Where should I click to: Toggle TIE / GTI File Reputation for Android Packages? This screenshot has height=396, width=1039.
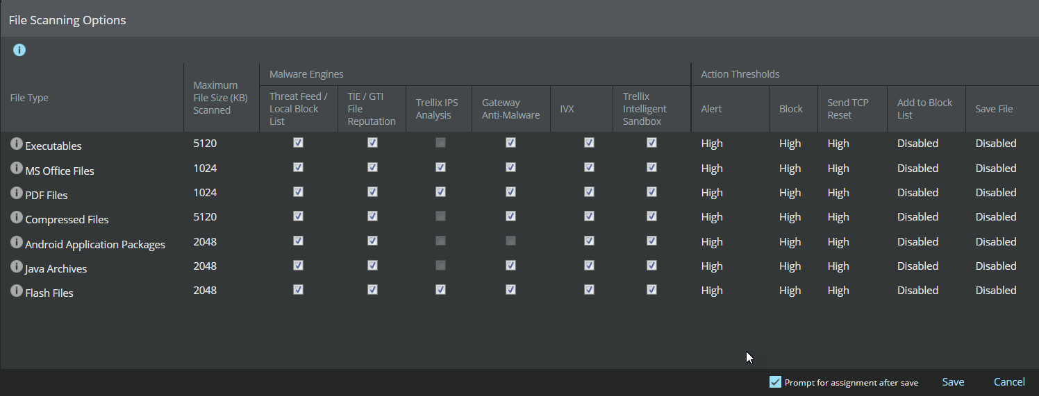tap(372, 241)
